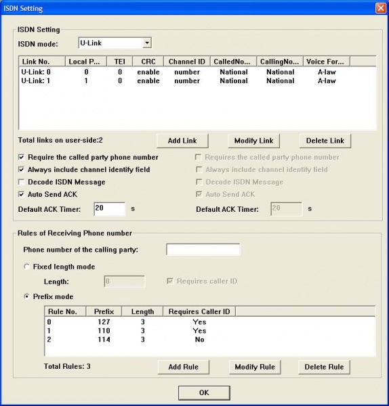389x406 pixels.
Task: Toggle the Auto Send ACK checkbox
Action: 21,194
